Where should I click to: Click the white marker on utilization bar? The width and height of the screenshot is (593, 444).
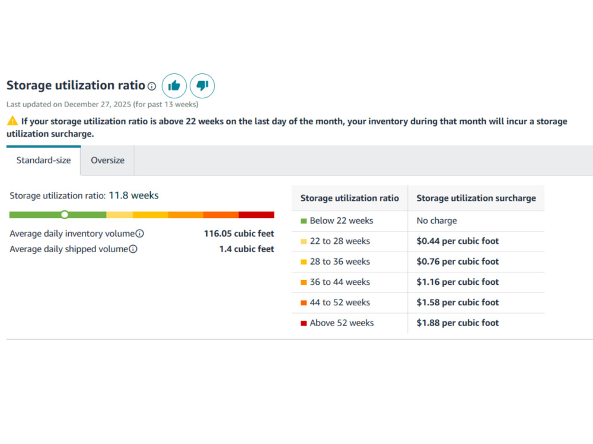click(x=65, y=214)
